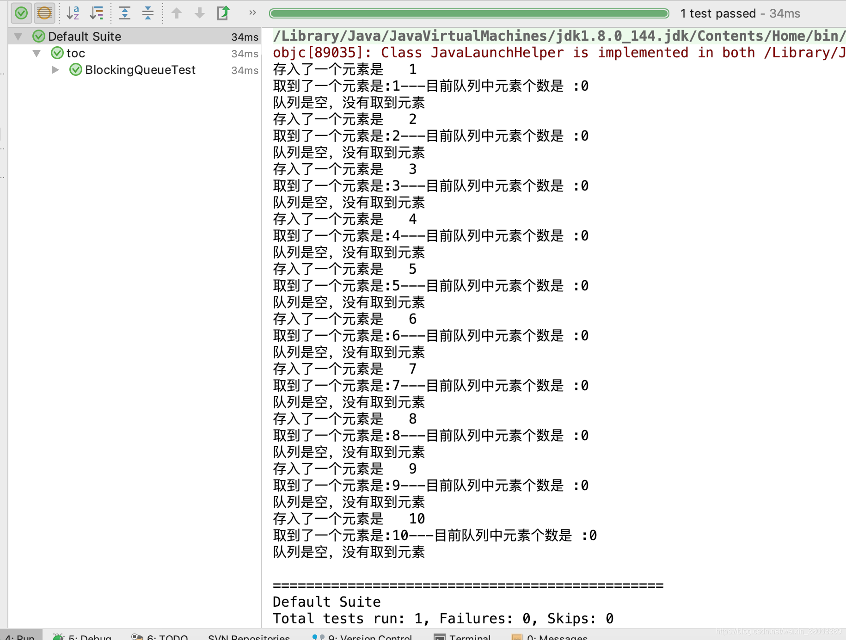Click BlockingQueueTest passed status icon
Image resolution: width=846 pixels, height=640 pixels.
tap(76, 70)
